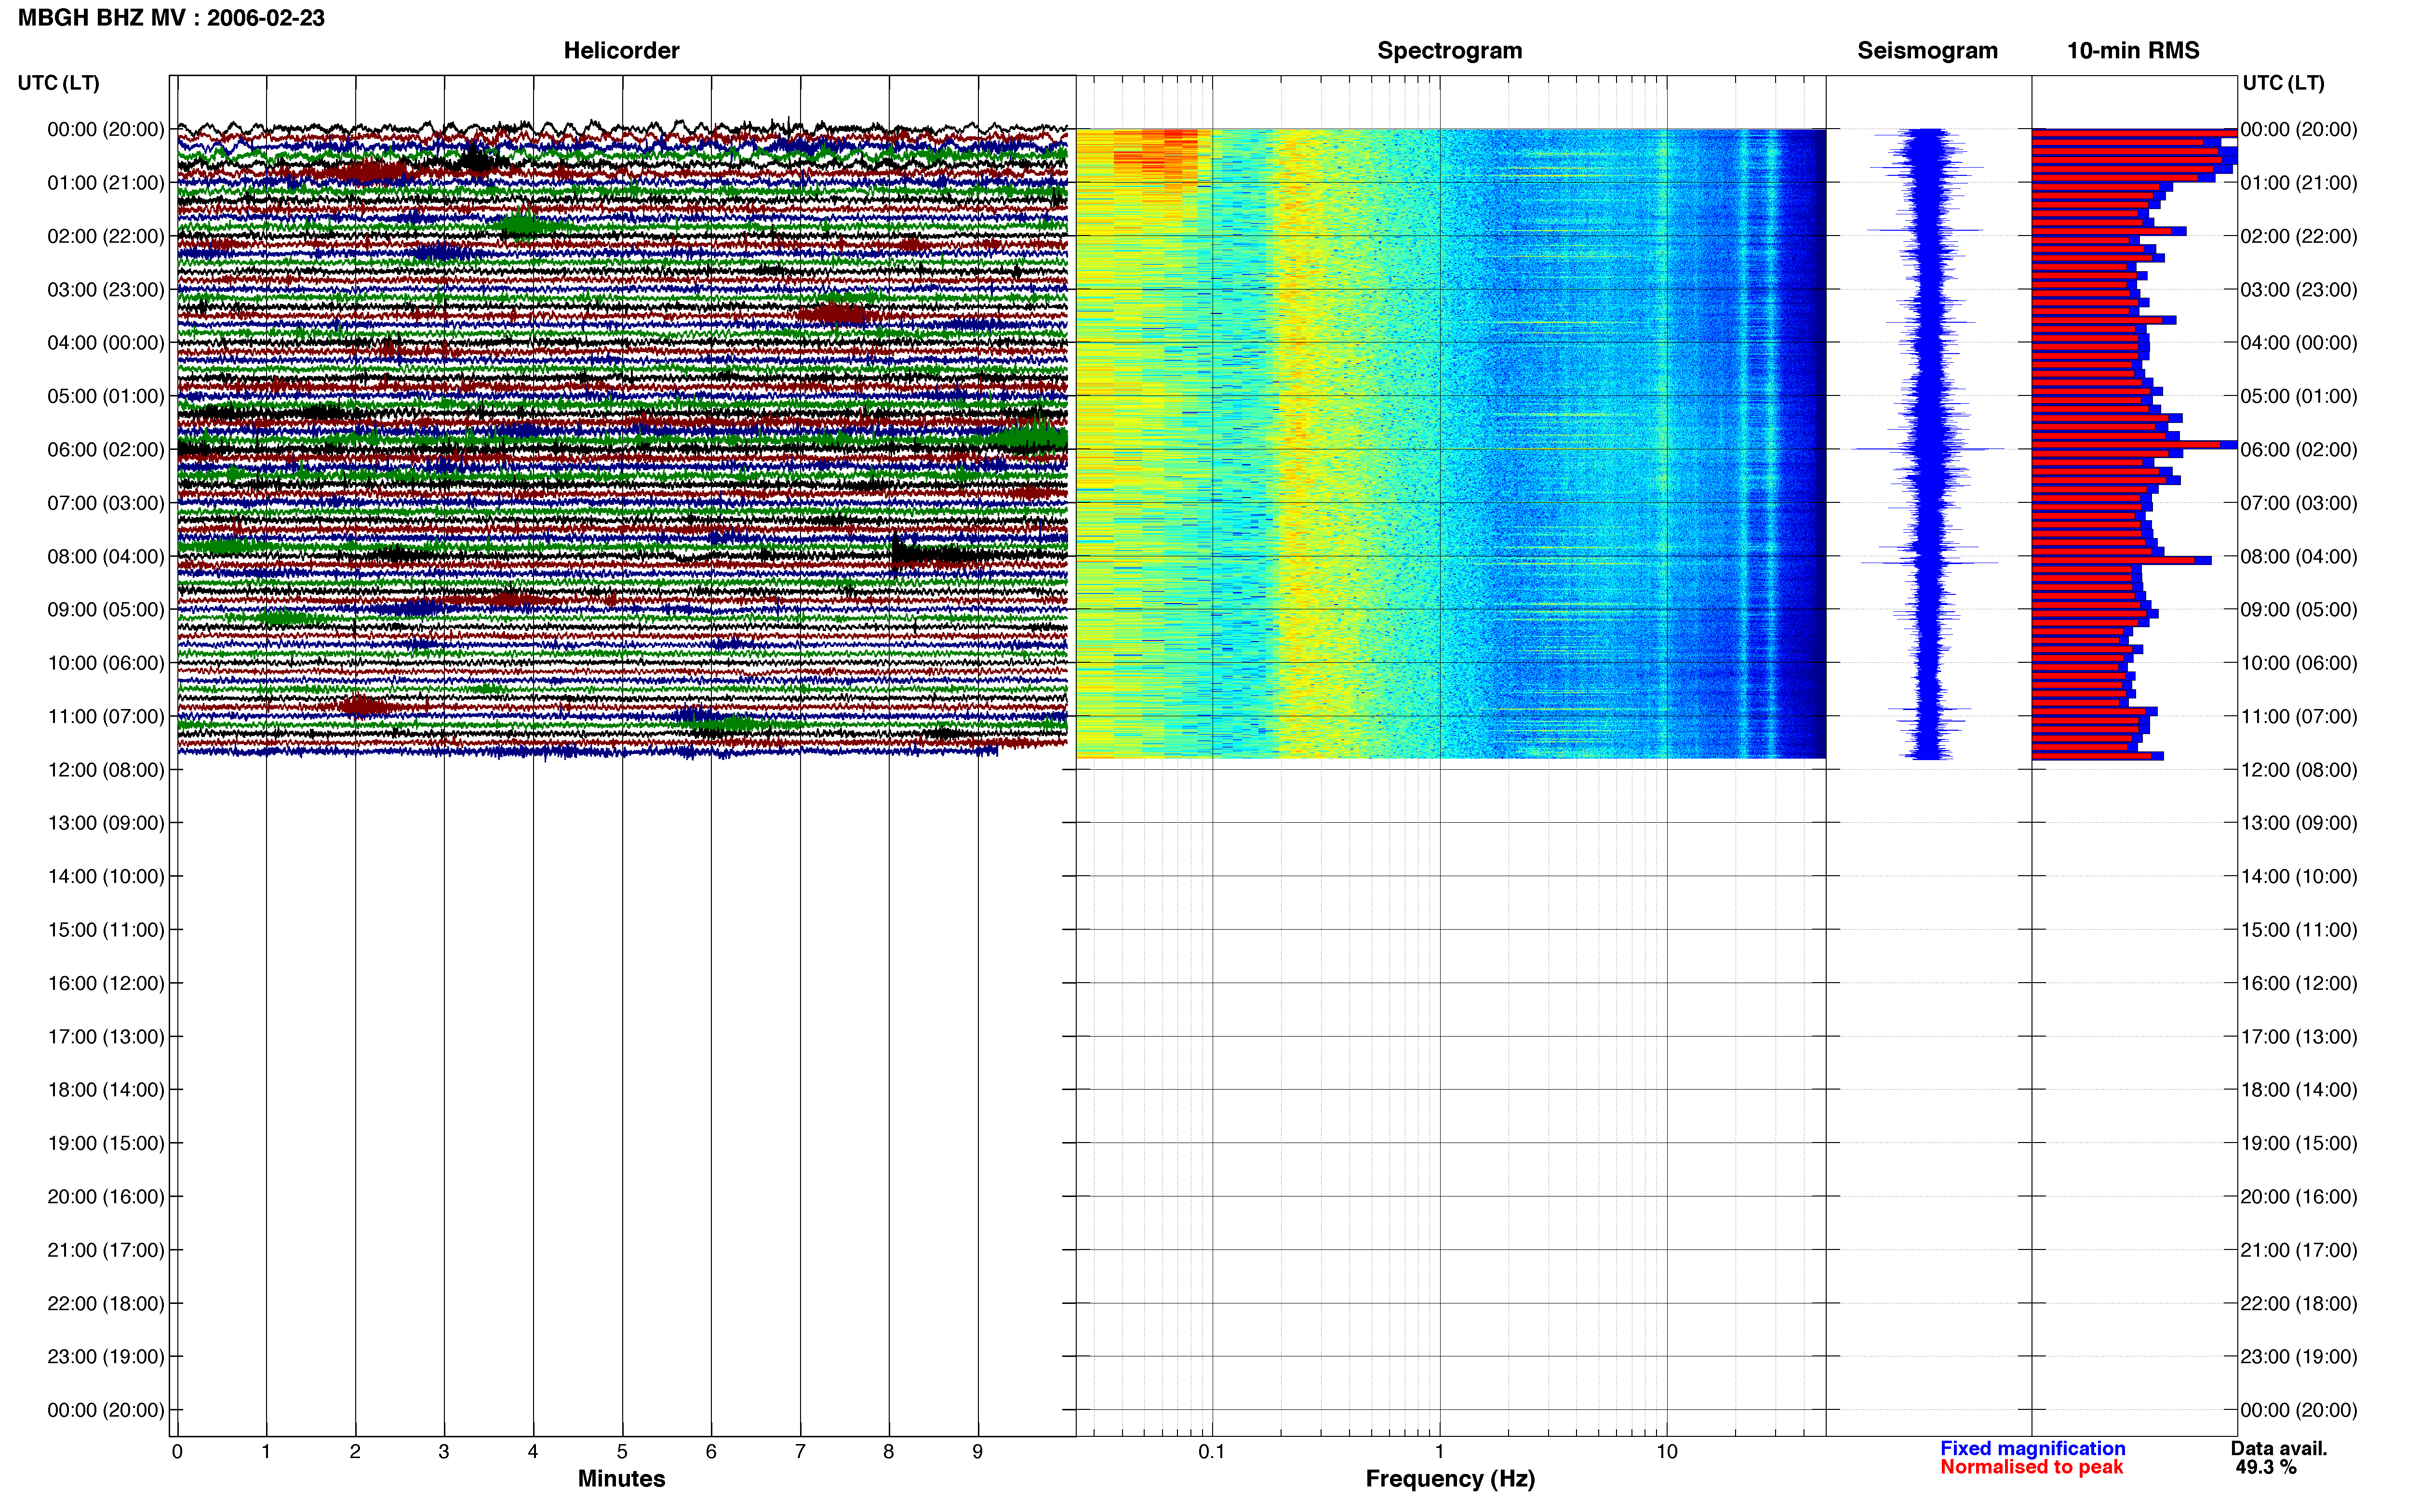The width and height of the screenshot is (2419, 1512).
Task: Click the 1 Hz frequency tick label
Action: [x=1440, y=1451]
